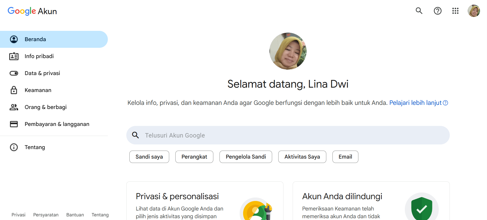This screenshot has width=487, height=220.
Task: Click the Privasi & personalisasi illustration
Action: (x=256, y=209)
